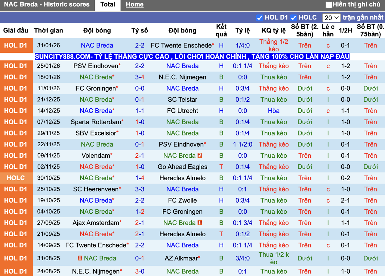Click odds 3/4:0 in AZ Alkmaar row
Viewport: 385px width, 276px height.
click(242, 258)
